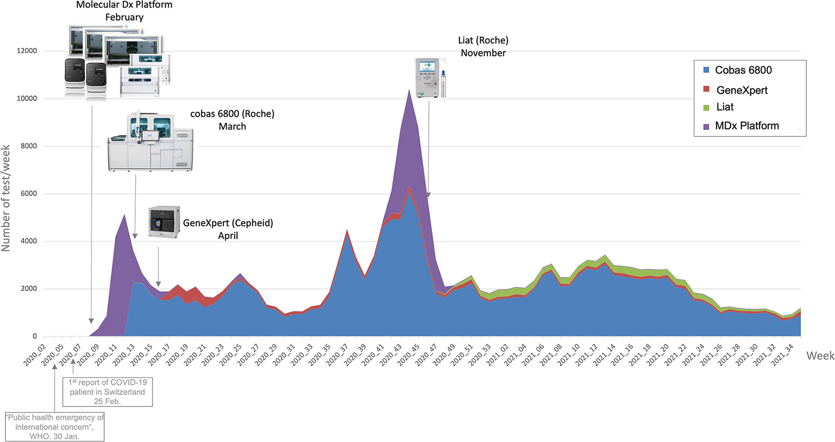Click the 12000 y-axis tick label
This screenshot has width=835, height=442.
coord(26,51)
